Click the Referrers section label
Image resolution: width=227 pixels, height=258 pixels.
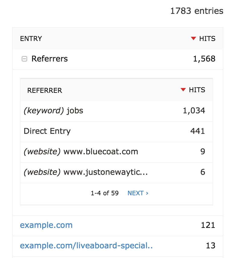coord(50,59)
